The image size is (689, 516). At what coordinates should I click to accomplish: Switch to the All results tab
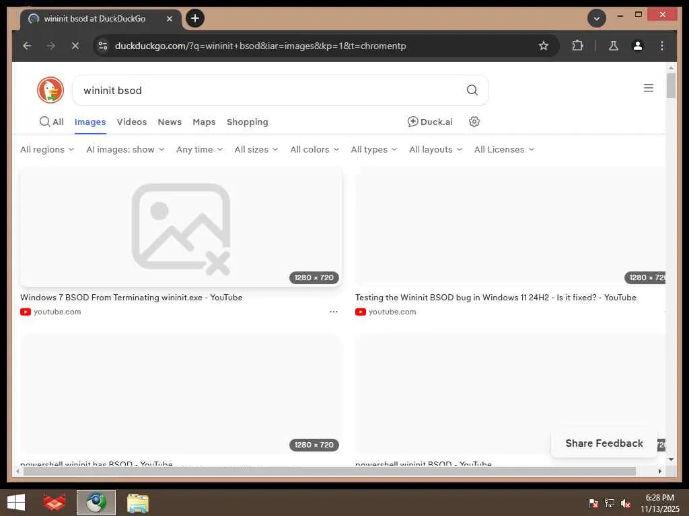[51, 122]
